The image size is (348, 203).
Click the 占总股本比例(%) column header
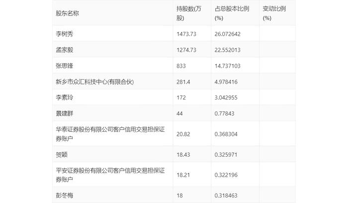[232, 13]
